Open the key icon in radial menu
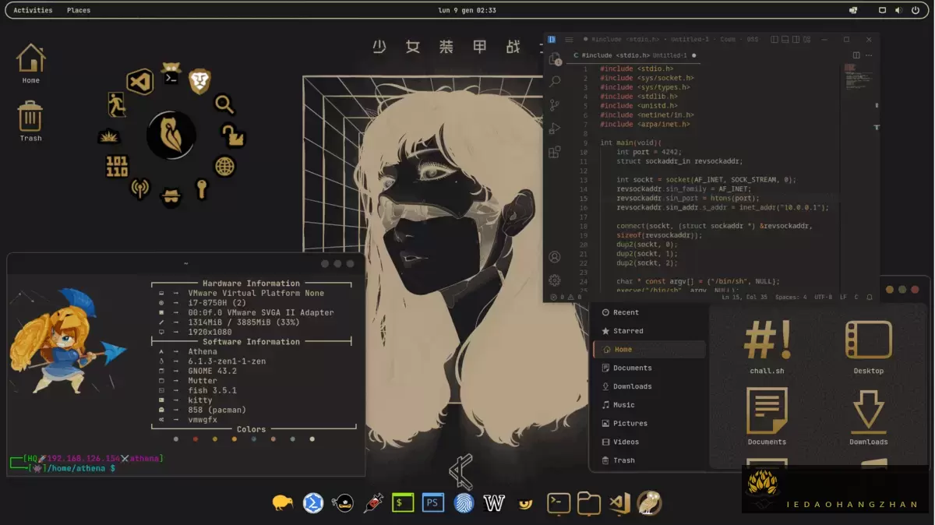This screenshot has height=525, width=935. (201, 189)
